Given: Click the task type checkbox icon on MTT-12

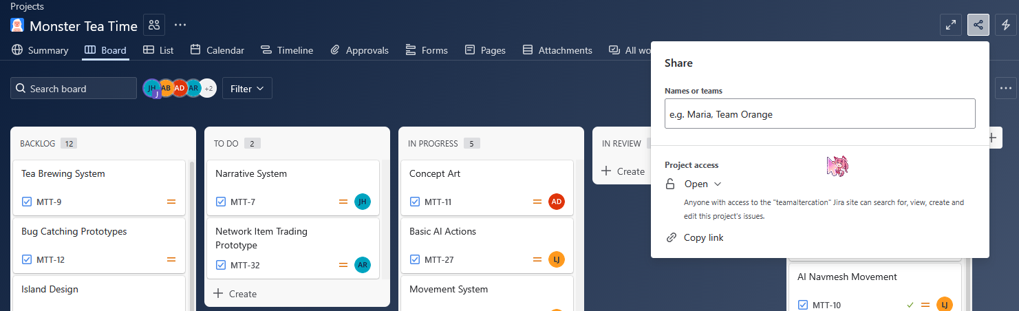Looking at the screenshot, I should (x=28, y=259).
